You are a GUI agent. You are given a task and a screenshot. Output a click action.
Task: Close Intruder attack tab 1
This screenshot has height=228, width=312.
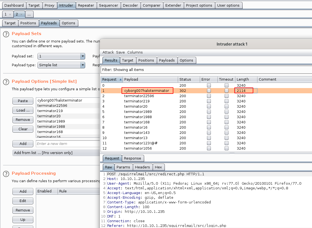coord(10,14)
